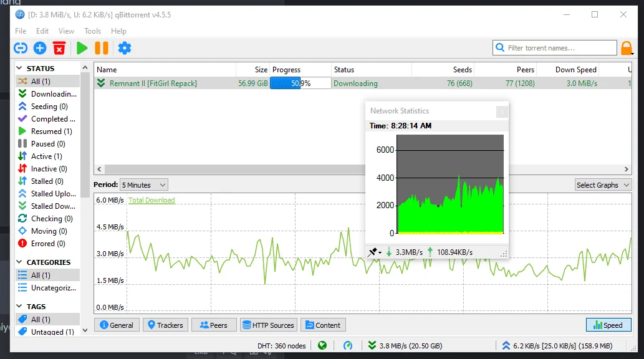Click the orange lock icon beside the filter box
Image resolution: width=644 pixels, height=359 pixels.
pos(627,48)
